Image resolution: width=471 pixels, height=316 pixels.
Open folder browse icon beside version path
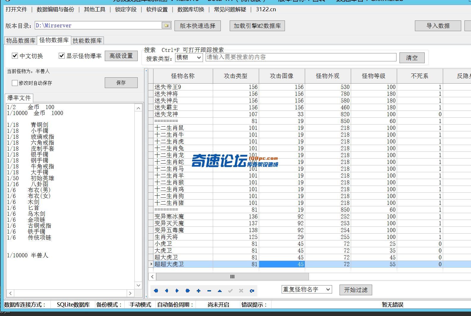(x=166, y=25)
